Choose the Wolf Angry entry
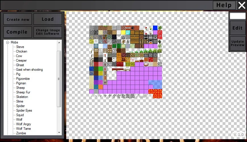This screenshot has height=142, width=247. (24, 124)
